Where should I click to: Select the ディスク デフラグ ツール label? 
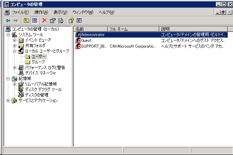(x=43, y=90)
